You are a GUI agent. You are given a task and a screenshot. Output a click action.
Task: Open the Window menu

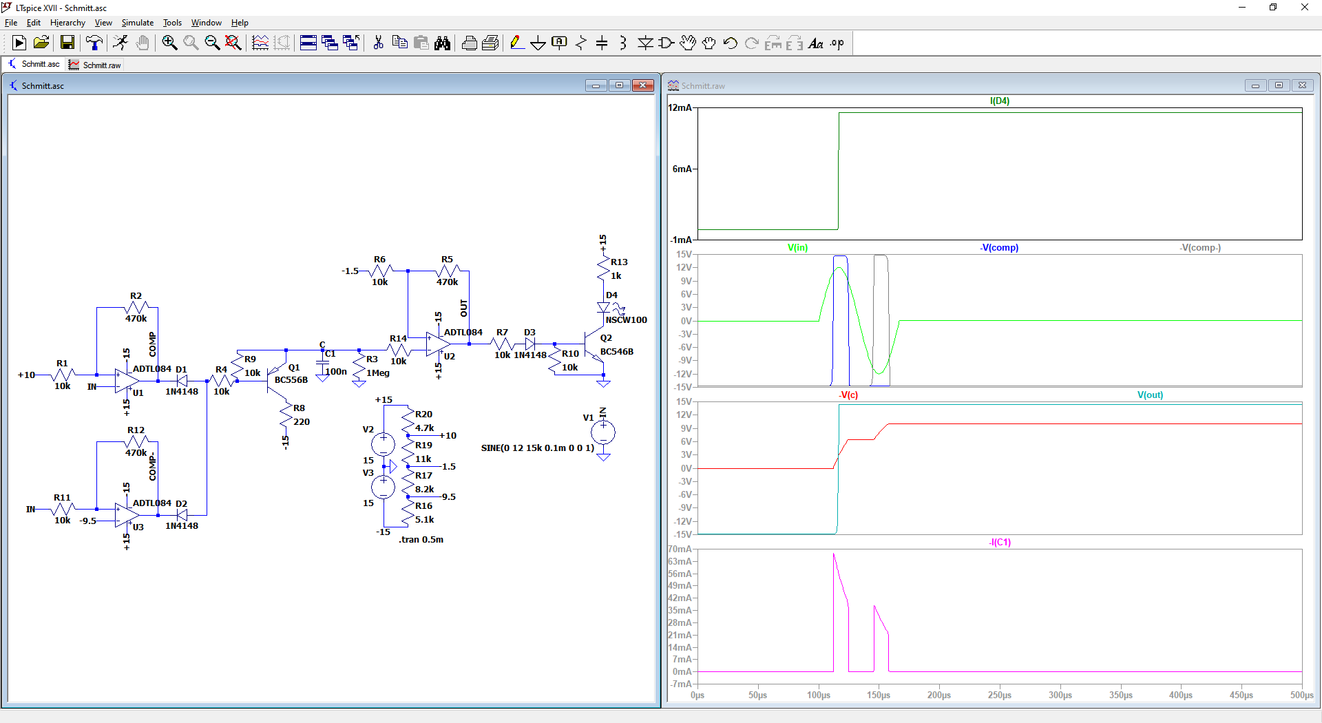point(206,23)
